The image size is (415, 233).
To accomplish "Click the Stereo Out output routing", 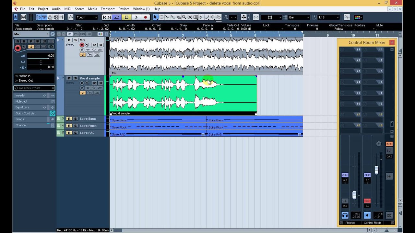I will [x=34, y=81].
